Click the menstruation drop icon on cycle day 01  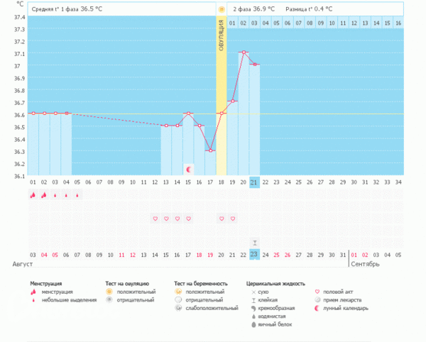coord(33,194)
